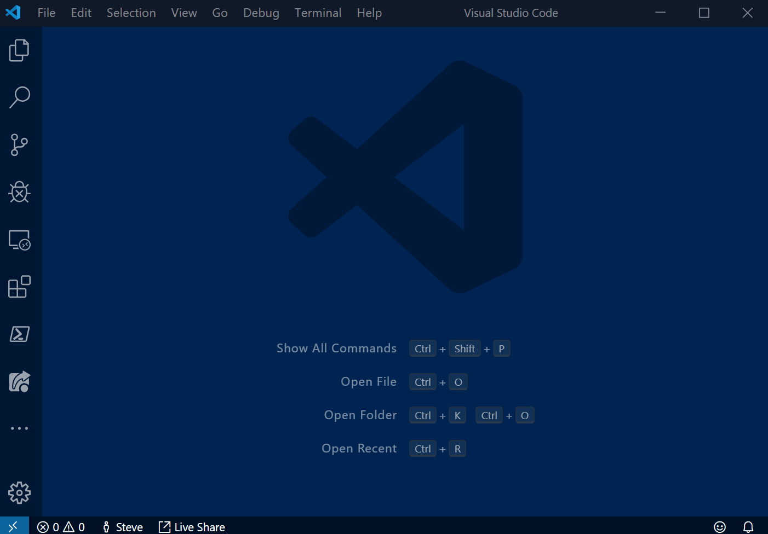Open the PowerShell view icon

(x=19, y=334)
